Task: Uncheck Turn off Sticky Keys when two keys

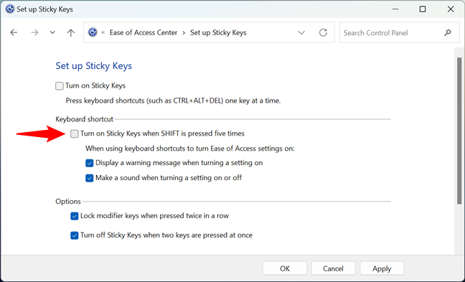Action: pos(75,235)
